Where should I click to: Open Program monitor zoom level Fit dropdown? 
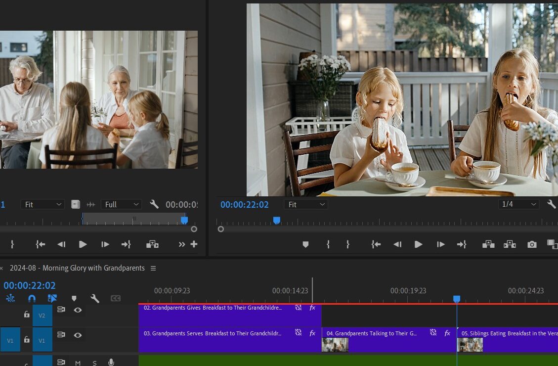(x=306, y=204)
